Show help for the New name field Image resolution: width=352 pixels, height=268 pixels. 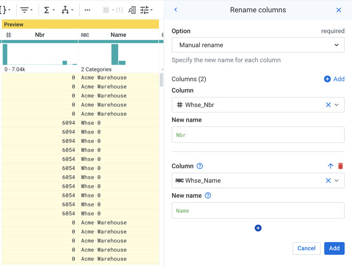point(208,195)
